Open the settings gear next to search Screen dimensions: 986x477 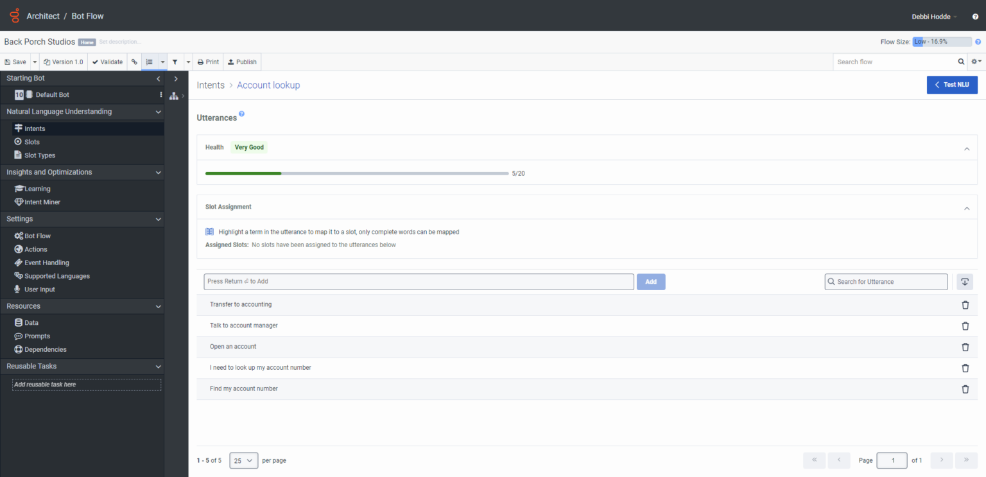[976, 62]
